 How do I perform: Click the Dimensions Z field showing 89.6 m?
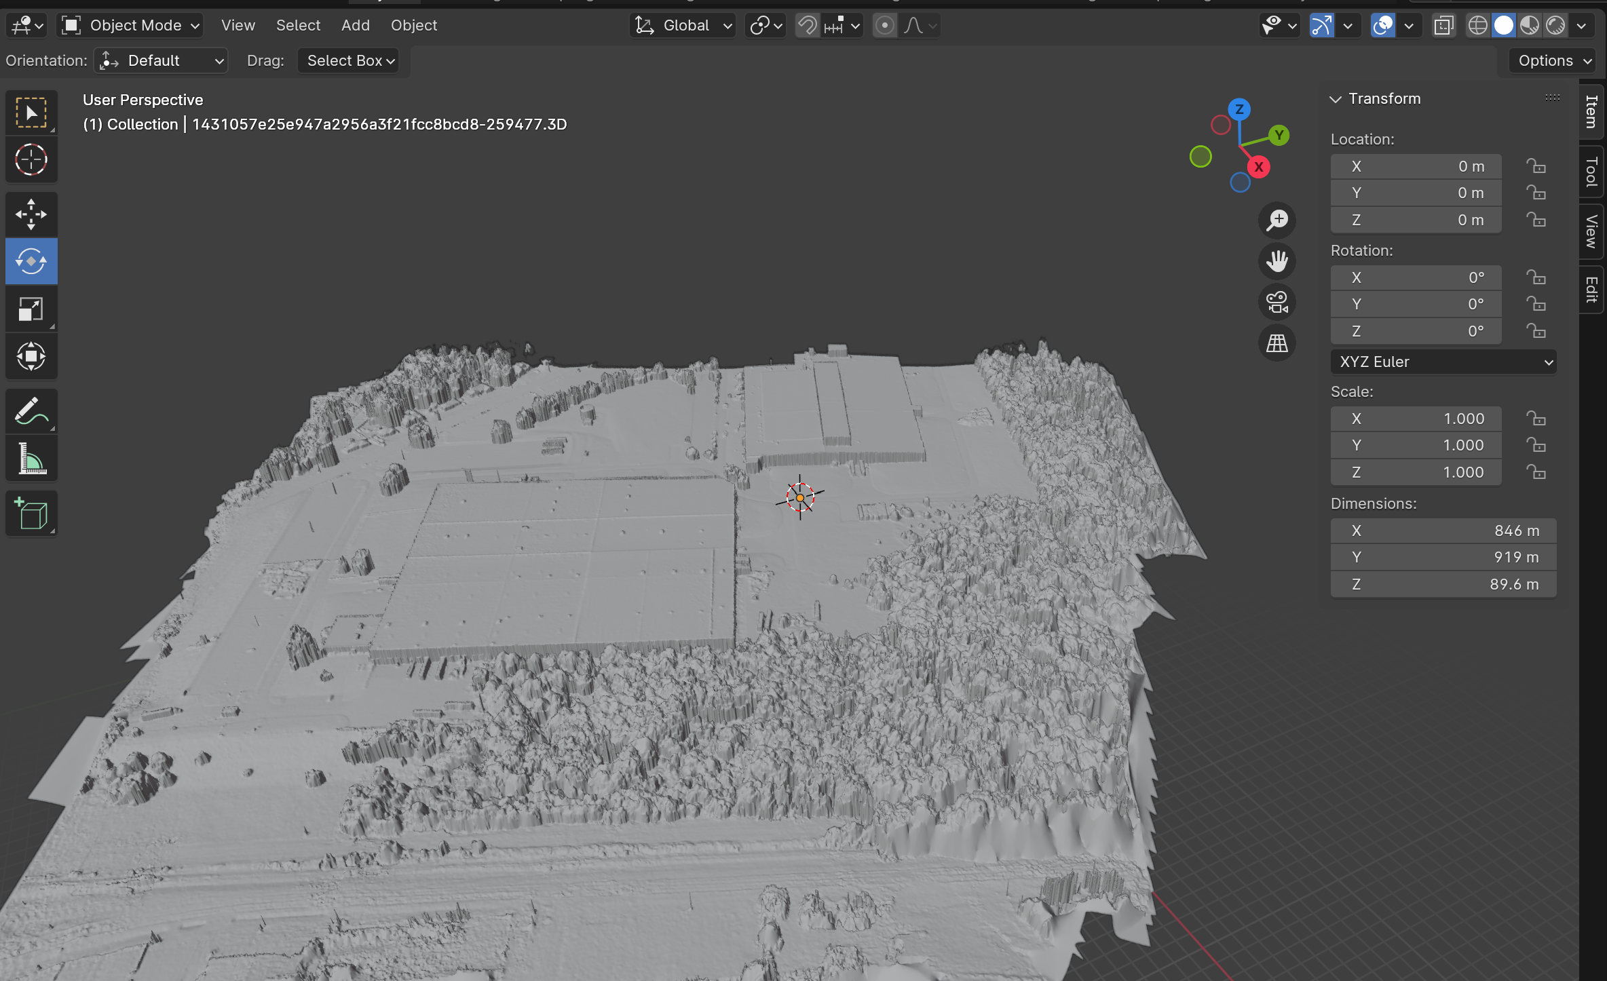click(x=1443, y=584)
